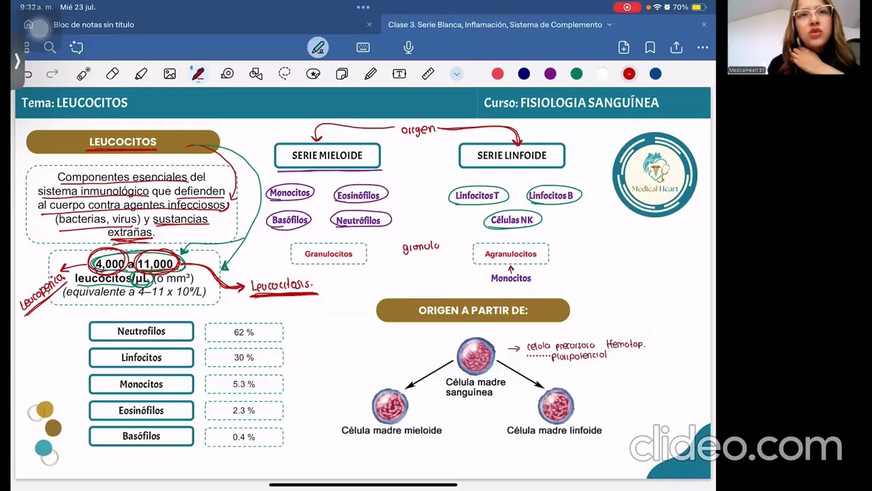Expand Clase 3 tab title chevron
Image resolution: width=872 pixels, height=491 pixels.
[x=609, y=25]
